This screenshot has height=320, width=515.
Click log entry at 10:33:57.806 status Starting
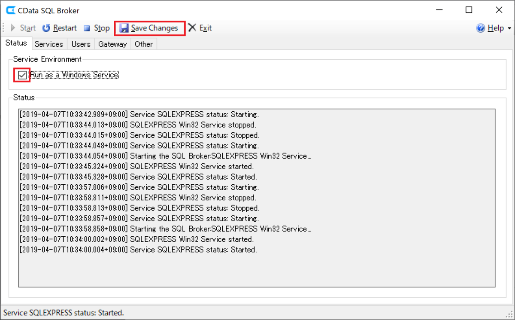coord(139,187)
